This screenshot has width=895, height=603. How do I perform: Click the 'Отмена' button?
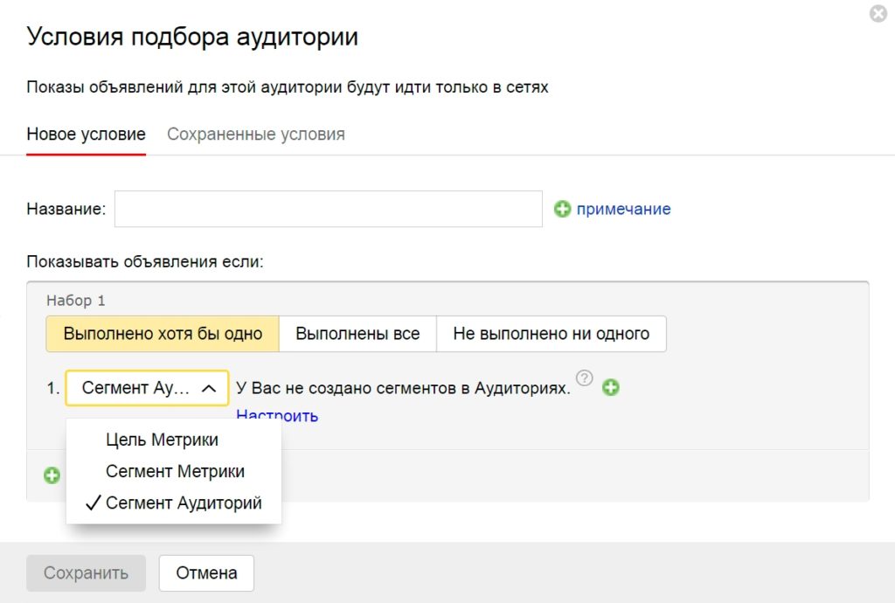tap(206, 573)
